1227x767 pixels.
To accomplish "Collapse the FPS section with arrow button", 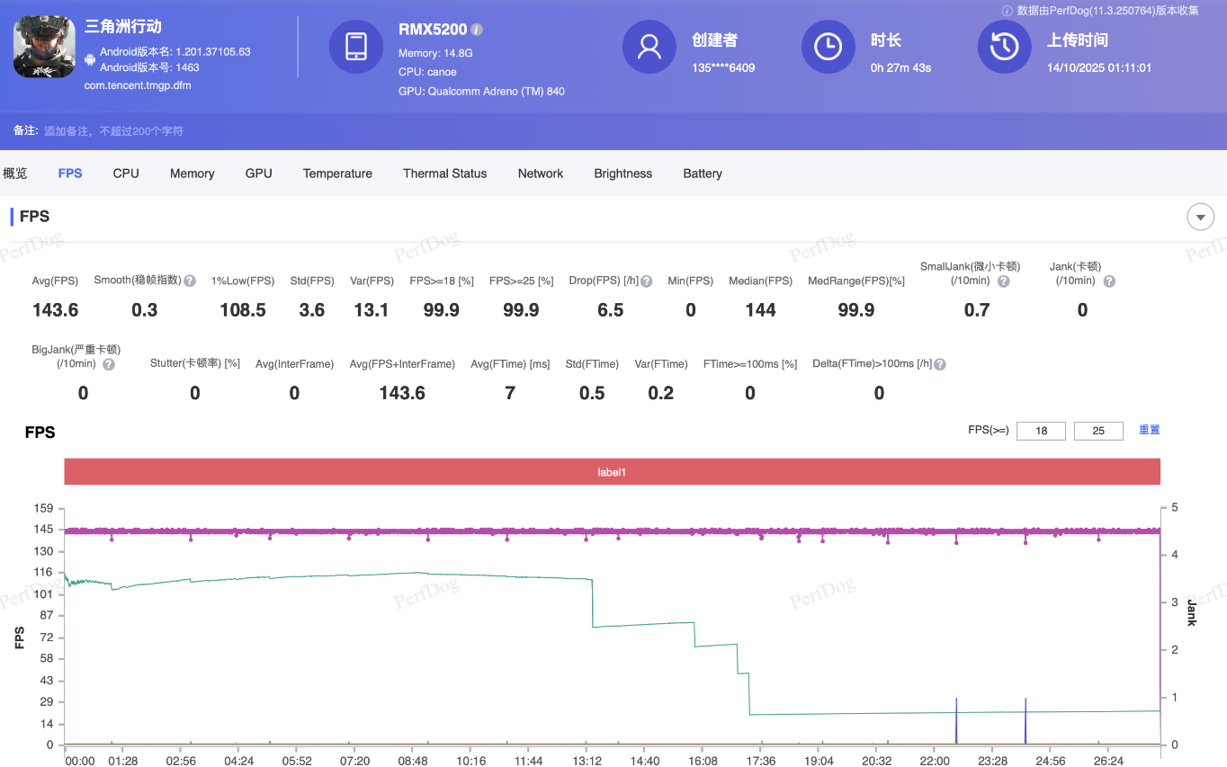I will tap(1200, 217).
